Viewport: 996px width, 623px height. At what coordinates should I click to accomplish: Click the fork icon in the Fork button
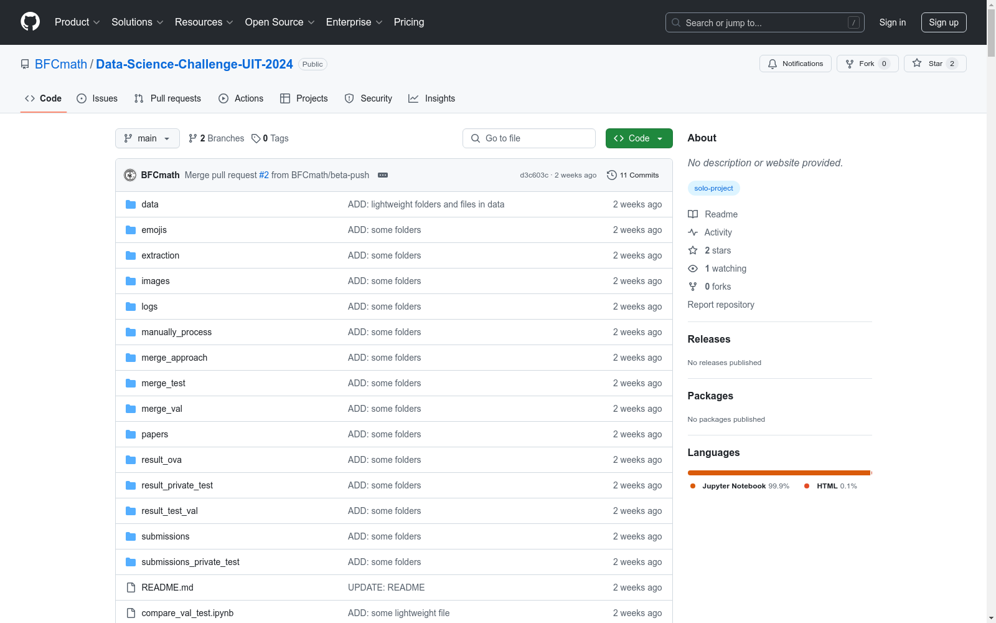(x=850, y=64)
